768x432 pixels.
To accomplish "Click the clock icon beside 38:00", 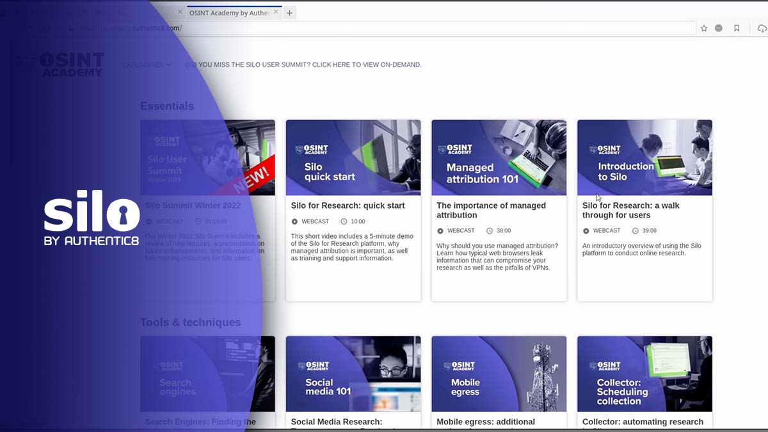I will [490, 231].
